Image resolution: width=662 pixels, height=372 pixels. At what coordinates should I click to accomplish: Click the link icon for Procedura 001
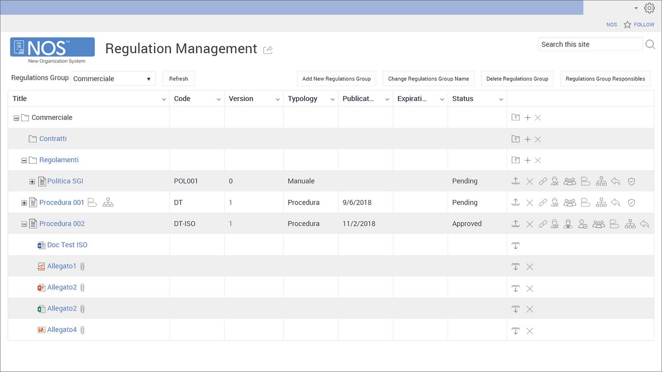click(x=543, y=203)
